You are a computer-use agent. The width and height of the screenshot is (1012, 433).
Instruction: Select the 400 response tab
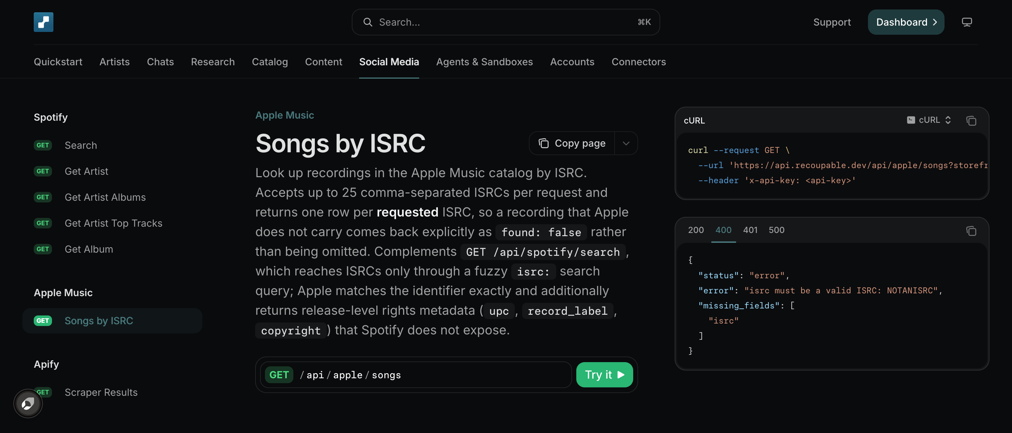click(723, 230)
